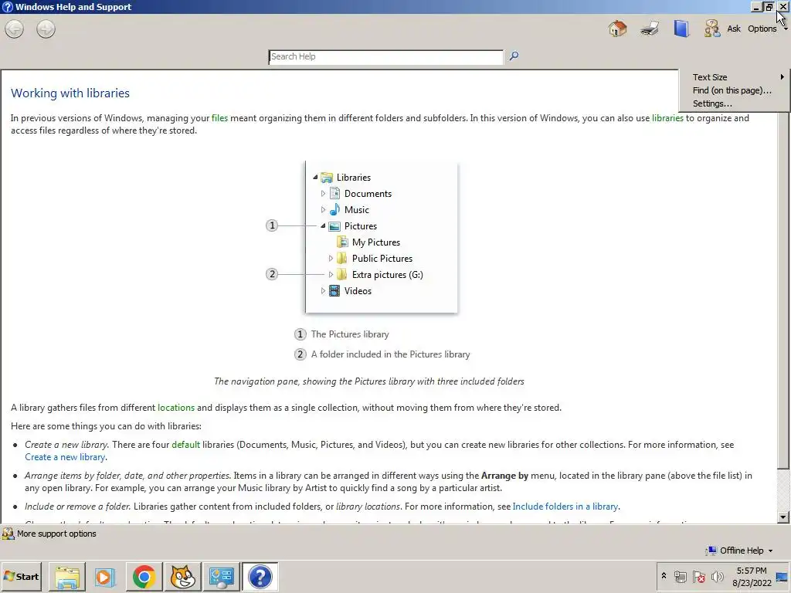791x593 pixels.
Task: Open Action Center flag icon
Action: pos(698,577)
